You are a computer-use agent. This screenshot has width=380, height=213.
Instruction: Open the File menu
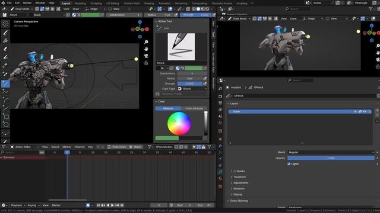[9, 3]
